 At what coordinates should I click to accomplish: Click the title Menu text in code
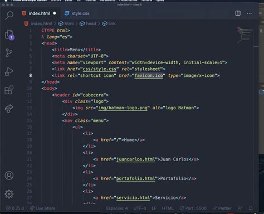[75, 50]
